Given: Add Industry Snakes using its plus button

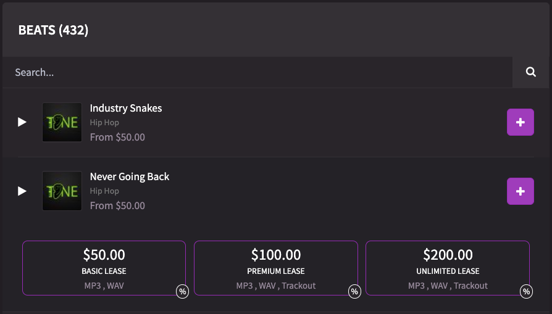Looking at the screenshot, I should 521,122.
